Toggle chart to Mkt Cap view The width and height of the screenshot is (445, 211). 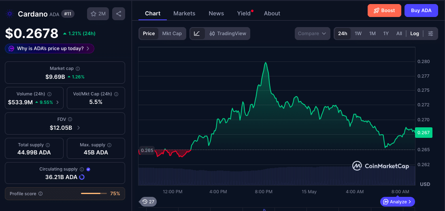(172, 34)
